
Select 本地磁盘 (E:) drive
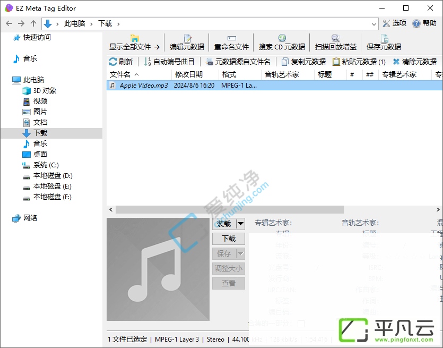pos(47,186)
